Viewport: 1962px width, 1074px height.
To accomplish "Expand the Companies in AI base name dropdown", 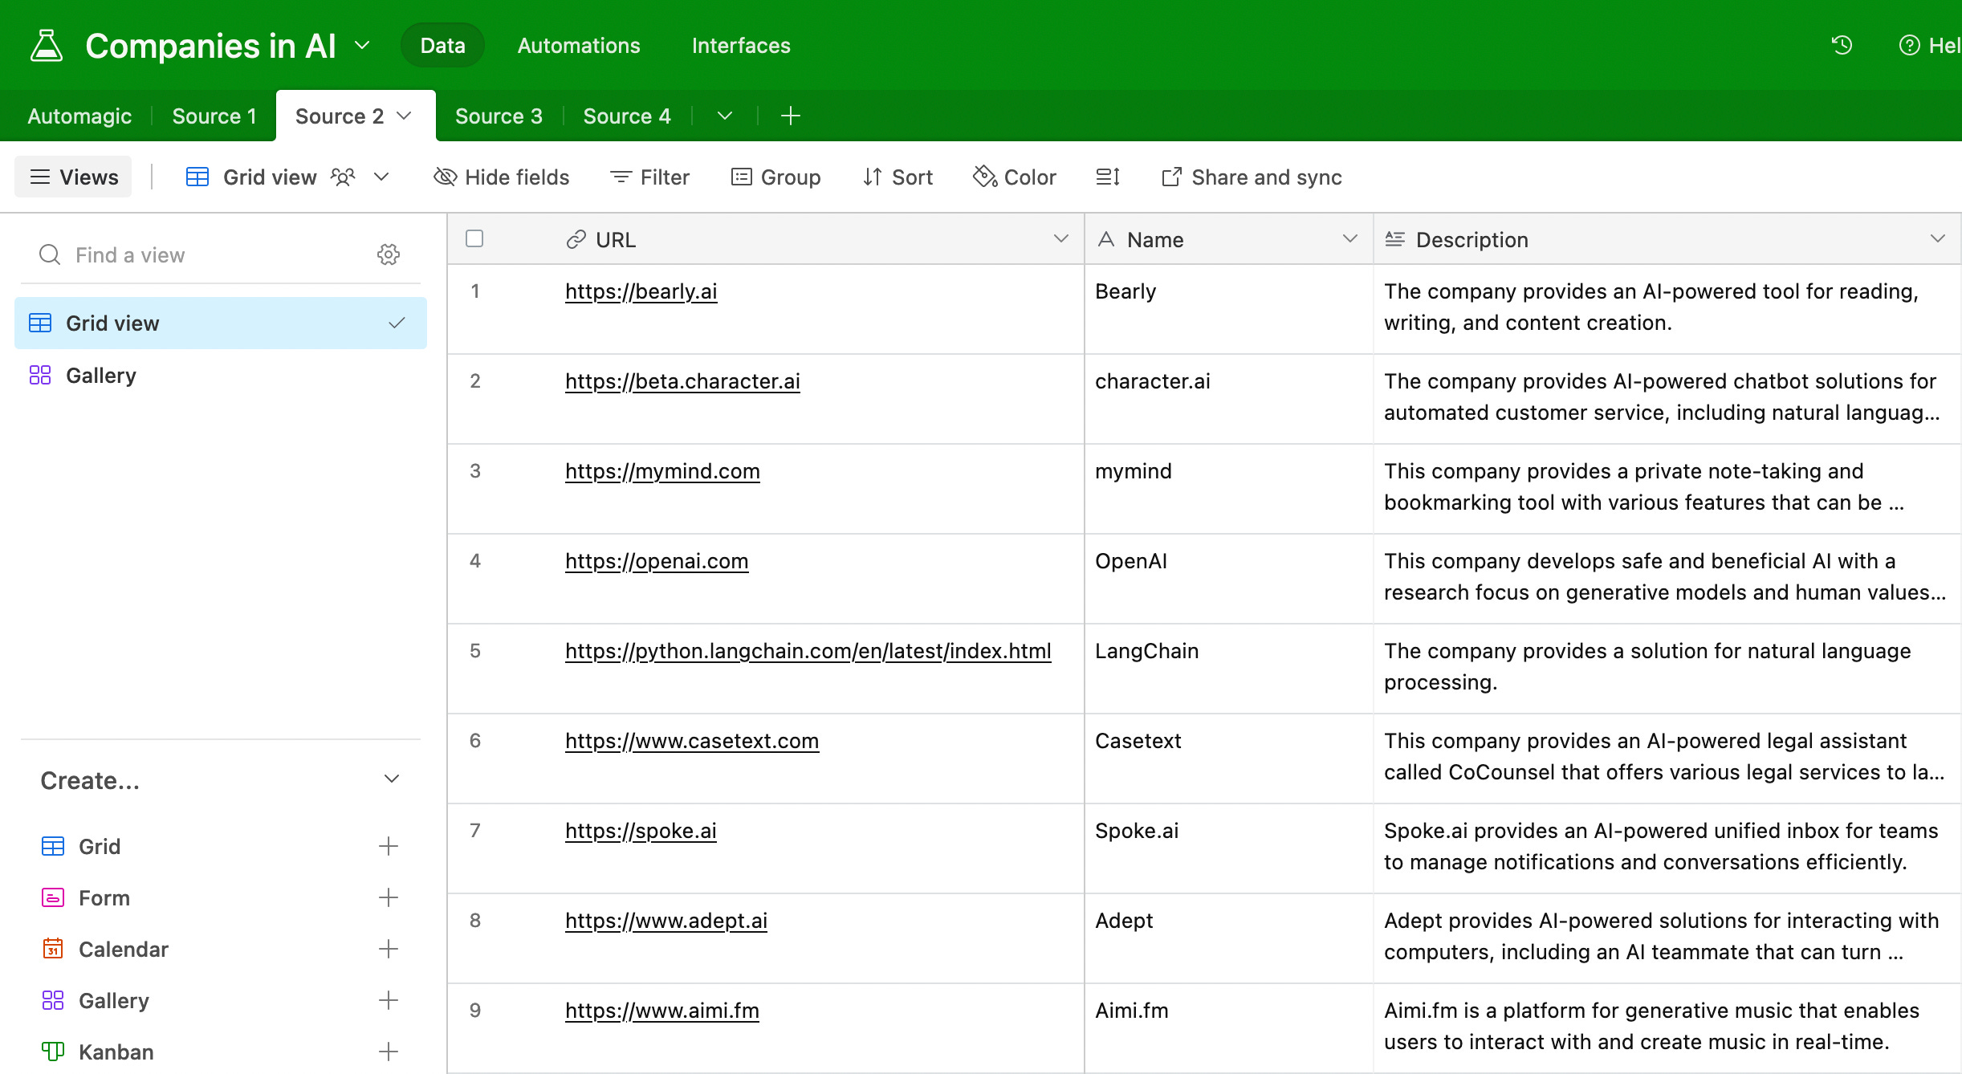I will (362, 45).
